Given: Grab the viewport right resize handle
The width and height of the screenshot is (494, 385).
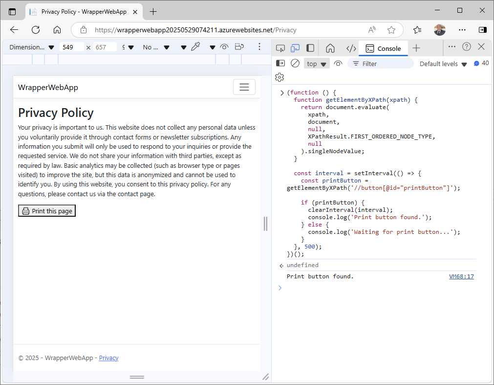Looking at the screenshot, I should [x=266, y=224].
